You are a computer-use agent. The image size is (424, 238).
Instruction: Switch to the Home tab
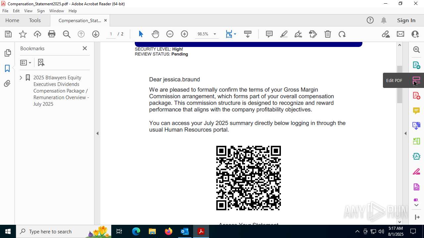(12, 20)
